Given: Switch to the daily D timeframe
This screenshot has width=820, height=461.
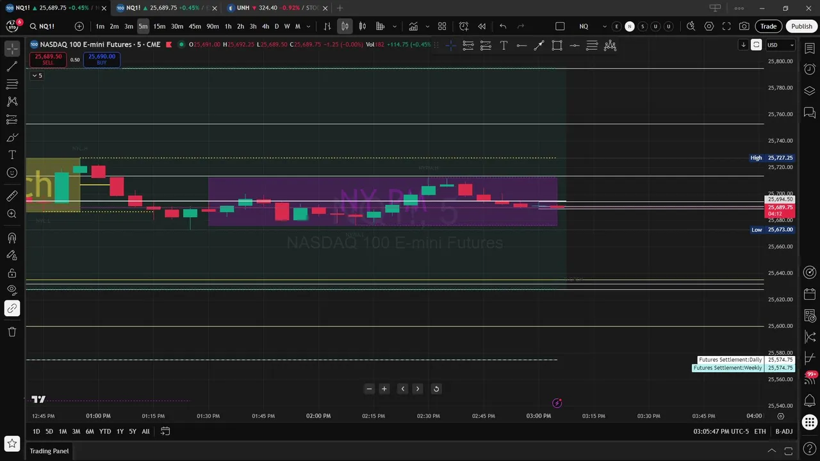Looking at the screenshot, I should 277,26.
